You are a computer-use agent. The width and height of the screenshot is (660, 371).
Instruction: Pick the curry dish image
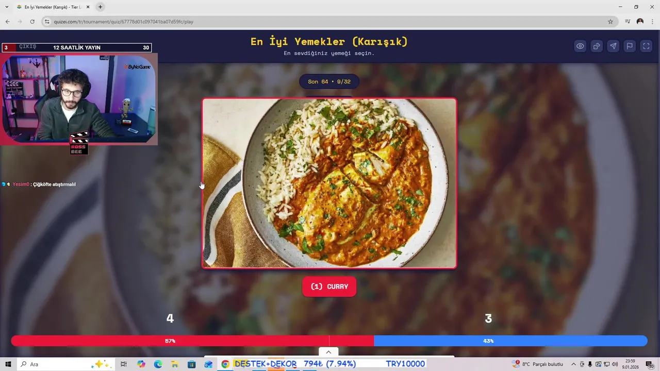click(329, 183)
